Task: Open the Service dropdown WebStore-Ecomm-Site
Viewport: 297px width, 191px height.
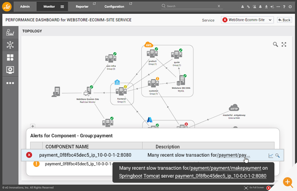Action: (x=247, y=20)
